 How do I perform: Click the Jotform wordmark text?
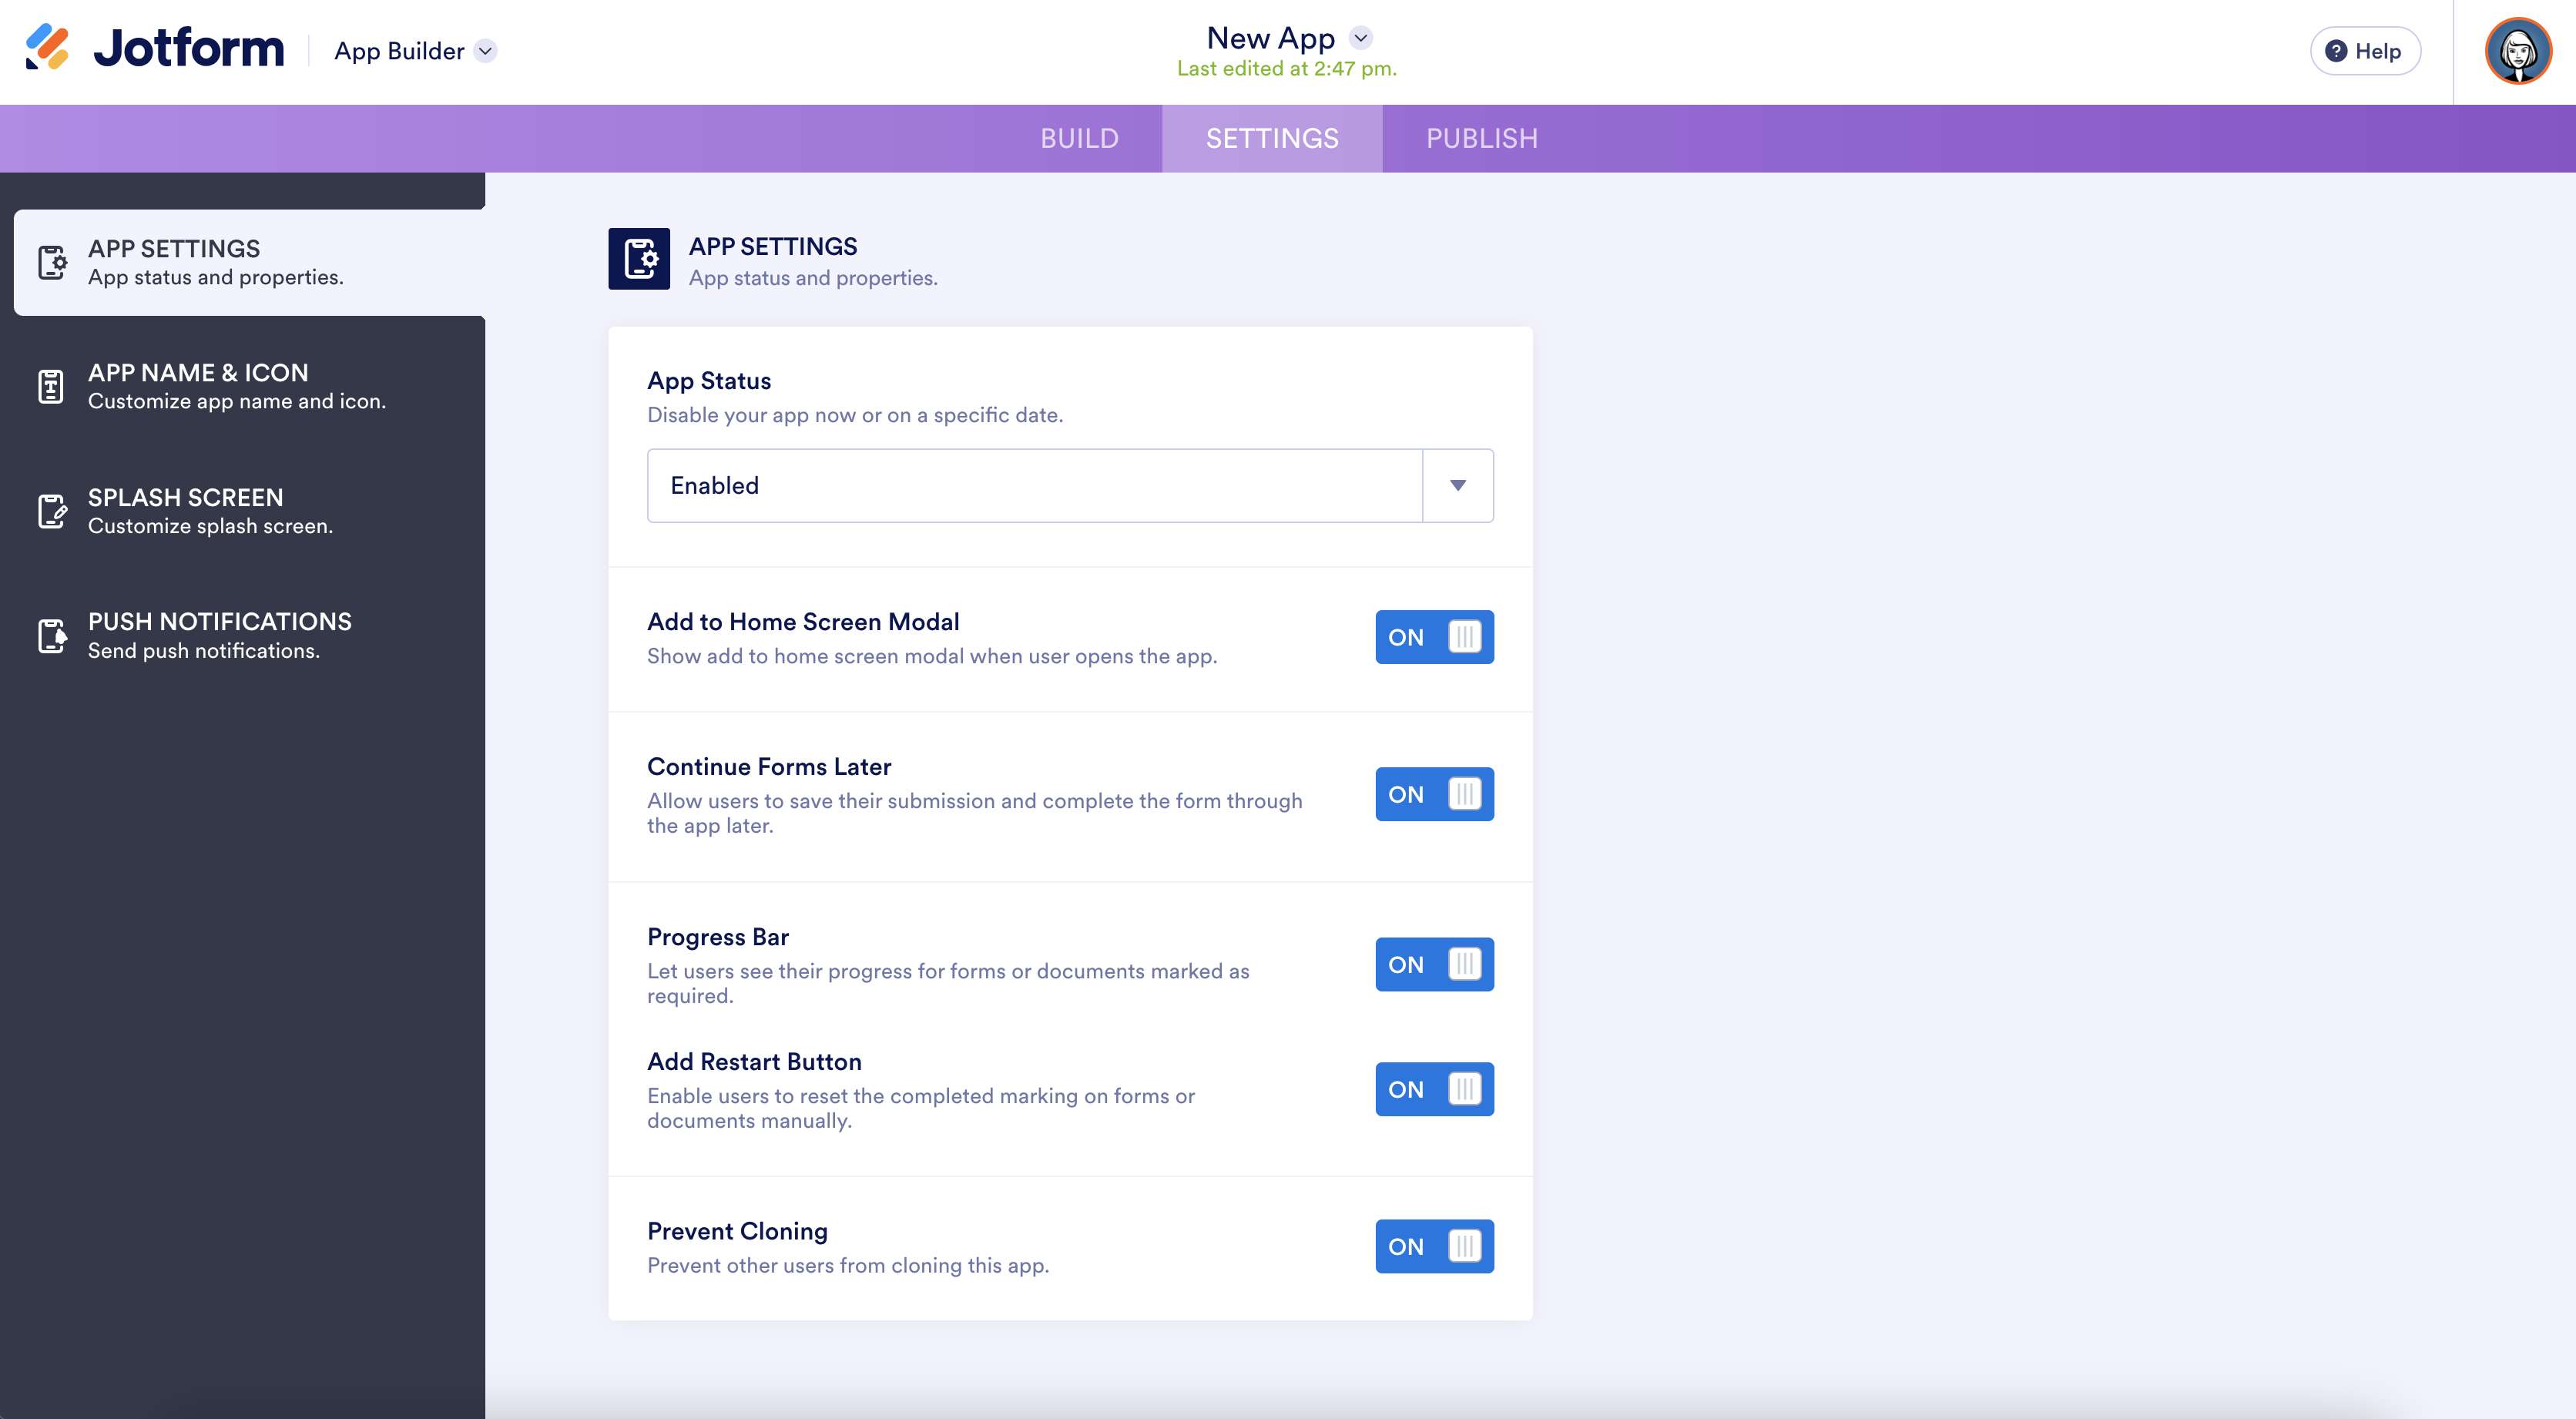189,48
